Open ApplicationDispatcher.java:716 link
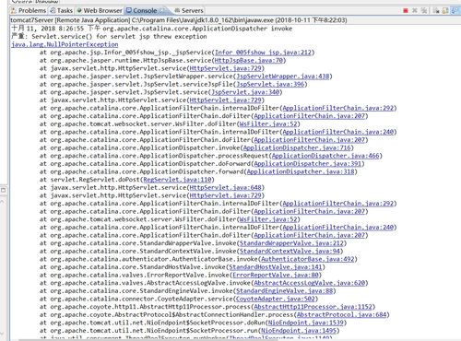 click(297, 148)
